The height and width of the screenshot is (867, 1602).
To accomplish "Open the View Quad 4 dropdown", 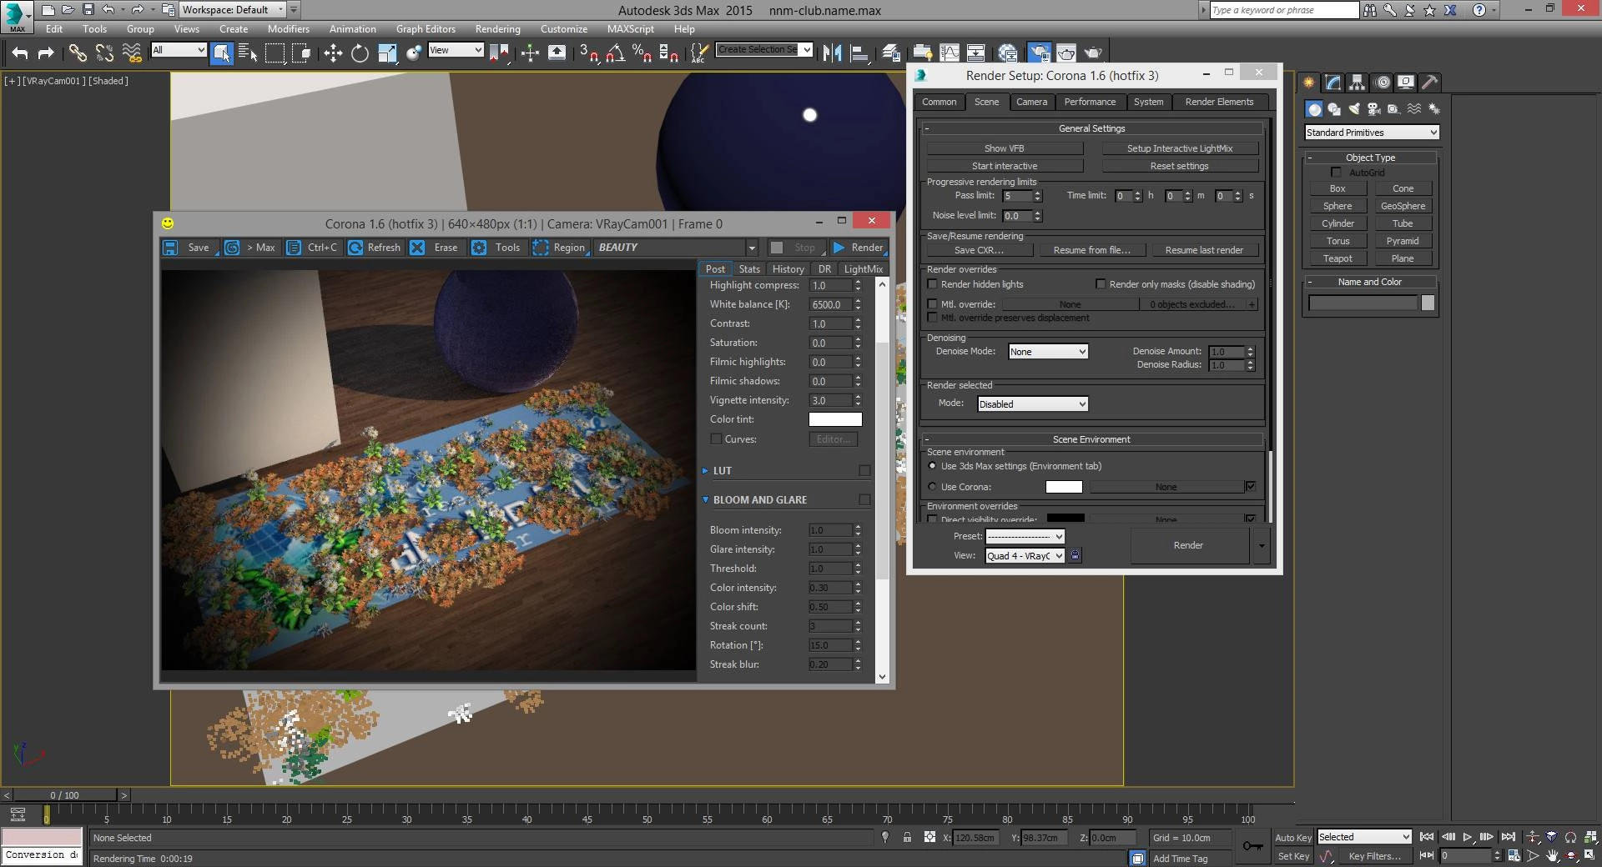I will [x=1025, y=556].
